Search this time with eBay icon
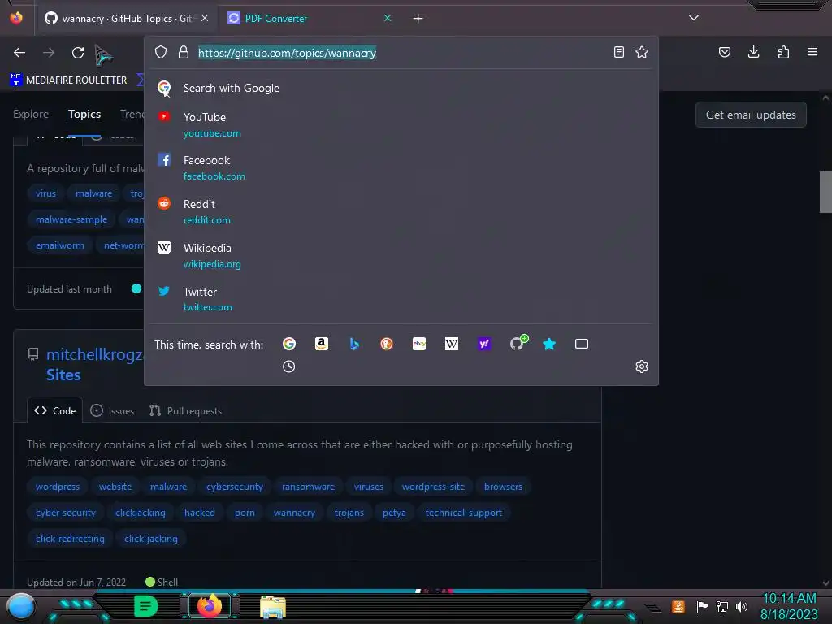832x624 pixels. tap(419, 344)
